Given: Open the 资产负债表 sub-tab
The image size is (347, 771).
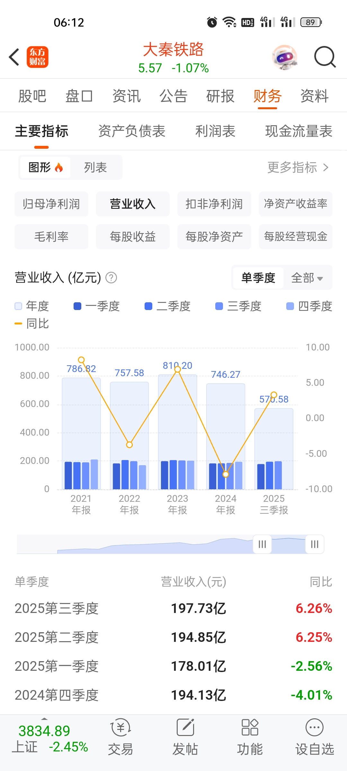Looking at the screenshot, I should point(132,131).
